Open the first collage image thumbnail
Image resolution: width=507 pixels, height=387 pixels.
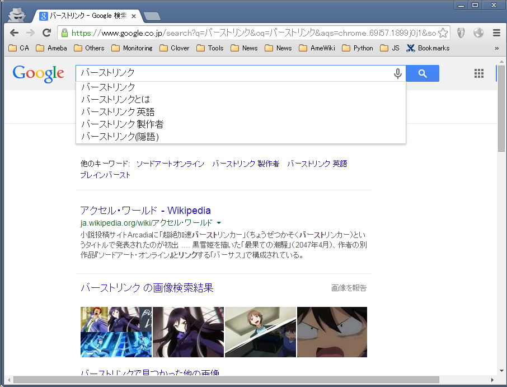point(116,332)
